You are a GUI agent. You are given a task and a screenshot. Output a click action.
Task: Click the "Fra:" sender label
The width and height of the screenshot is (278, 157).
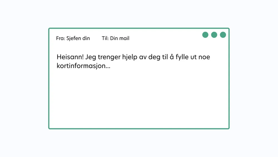coord(60,38)
